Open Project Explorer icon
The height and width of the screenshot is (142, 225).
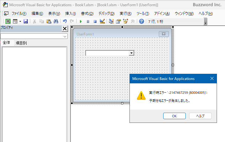point(111,21)
